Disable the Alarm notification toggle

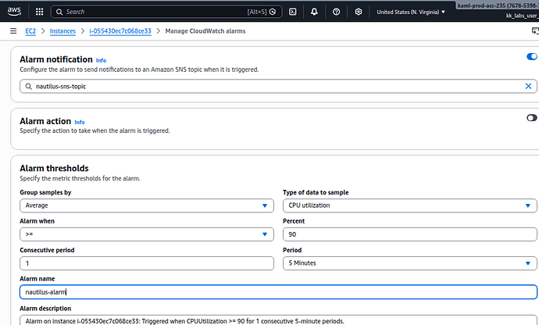pyautogui.click(x=532, y=56)
